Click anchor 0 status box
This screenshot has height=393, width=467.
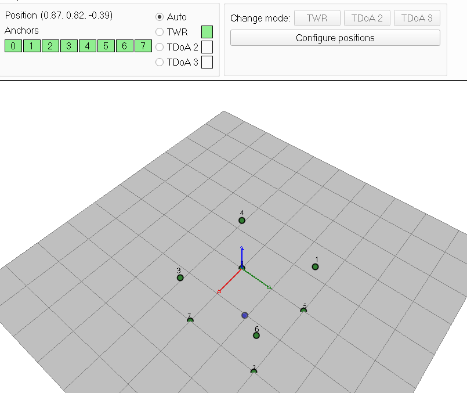click(13, 46)
